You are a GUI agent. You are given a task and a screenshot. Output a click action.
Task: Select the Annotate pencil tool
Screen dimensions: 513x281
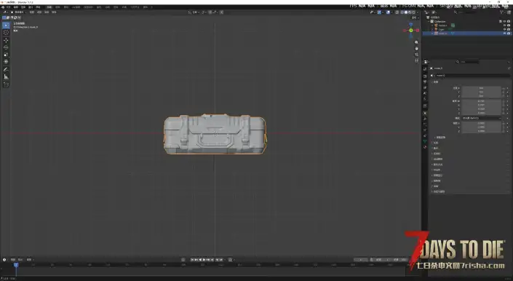[x=6, y=69]
